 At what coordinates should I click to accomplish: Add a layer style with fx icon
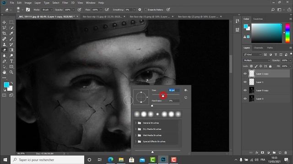coord(257,153)
